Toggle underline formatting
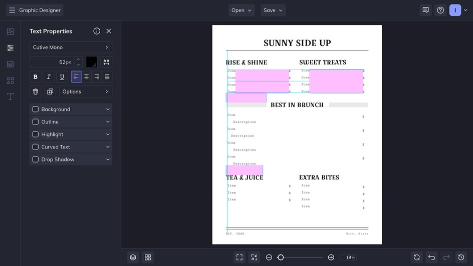The width and height of the screenshot is (473, 266). 62,76
